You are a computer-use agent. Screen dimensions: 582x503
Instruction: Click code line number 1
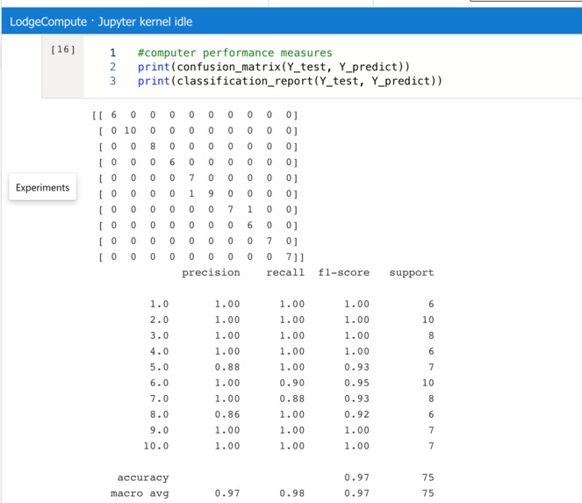click(x=113, y=53)
